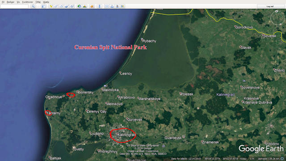Expand the Funktioner menu
The image size is (286, 161).
point(28,2)
